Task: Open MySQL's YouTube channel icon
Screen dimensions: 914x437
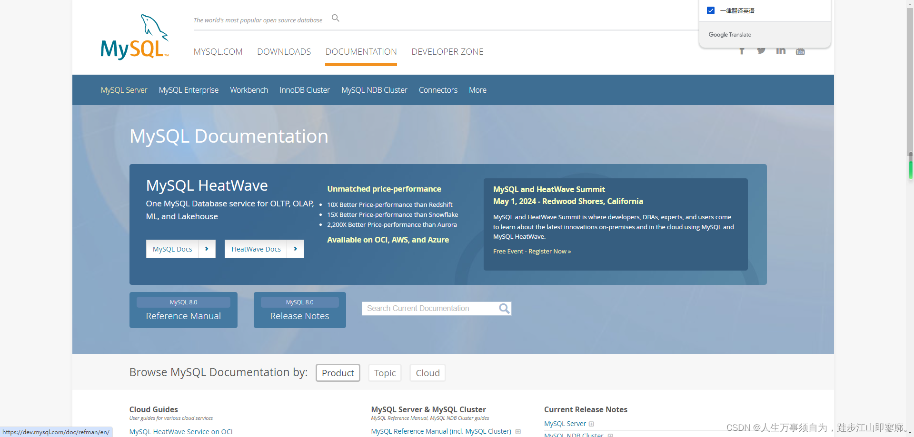Action: [x=800, y=51]
